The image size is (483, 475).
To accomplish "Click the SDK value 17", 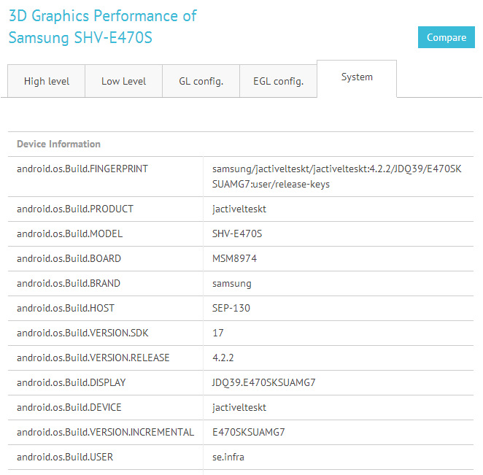I will click(x=217, y=333).
